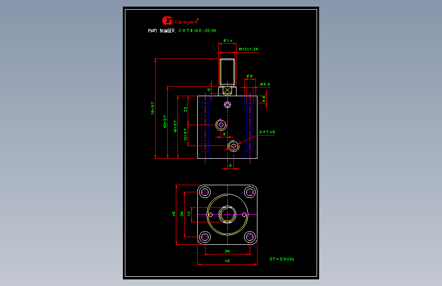
Task: Select the vertical "36" dimension in the bottom view
Action: (181, 214)
